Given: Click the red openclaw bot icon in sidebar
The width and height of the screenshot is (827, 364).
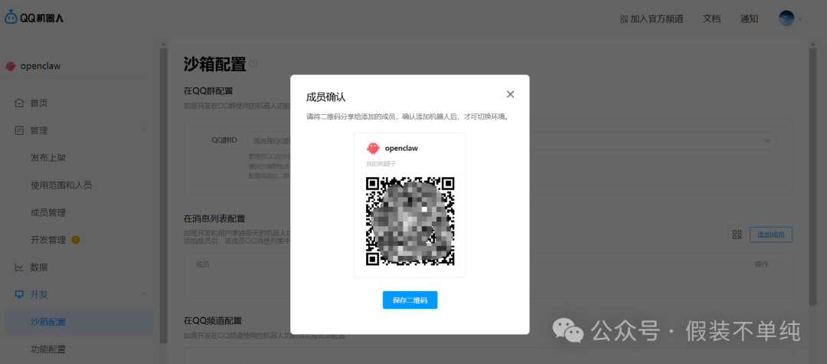Looking at the screenshot, I should 11,67.
